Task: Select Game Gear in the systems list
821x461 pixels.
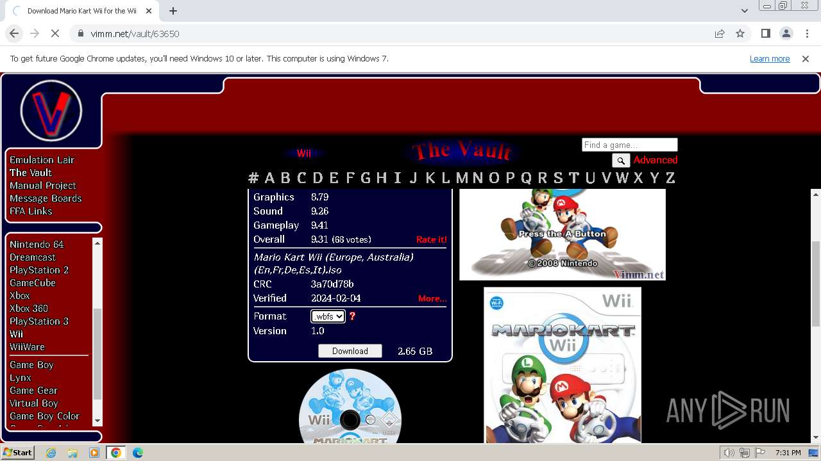Action: (33, 391)
